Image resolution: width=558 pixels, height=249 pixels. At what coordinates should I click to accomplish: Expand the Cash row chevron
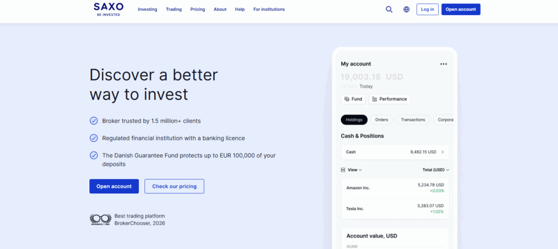click(442, 152)
